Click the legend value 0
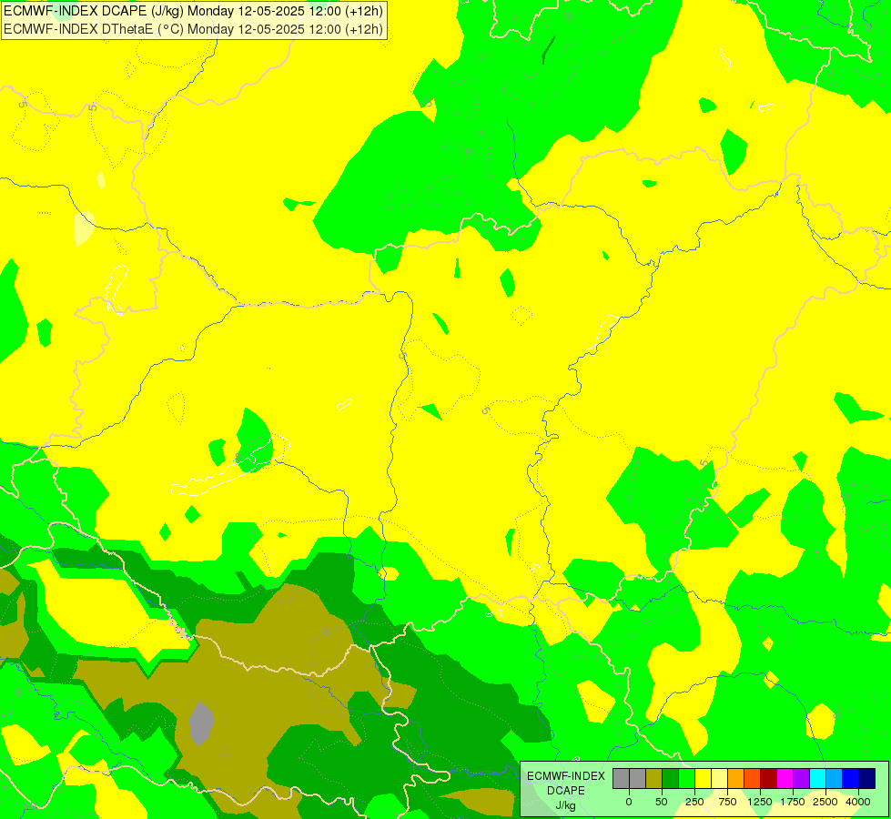891x819 pixels. [629, 802]
